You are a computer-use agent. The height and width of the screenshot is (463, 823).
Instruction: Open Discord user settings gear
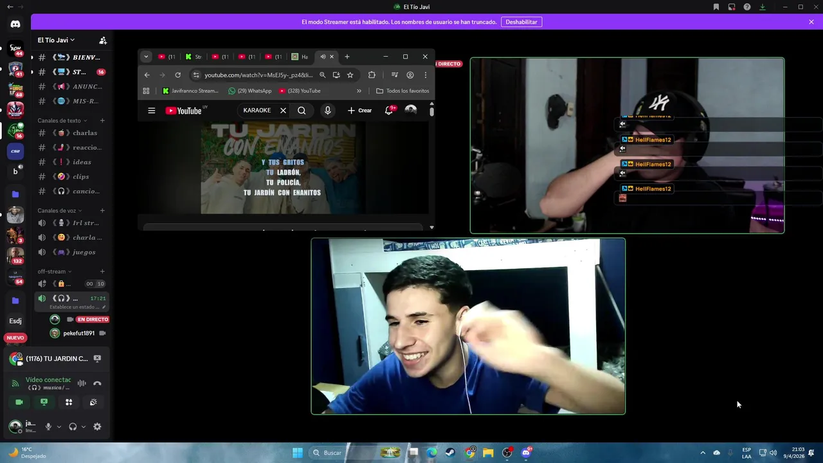pyautogui.click(x=97, y=426)
